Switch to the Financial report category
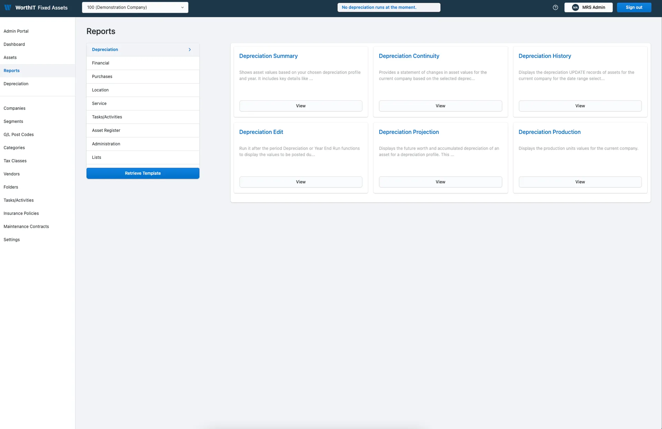The width and height of the screenshot is (662, 429). (x=100, y=63)
